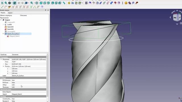Select Cut006 in the model tree
This screenshot has height=102, width=182.
pos(9,25)
